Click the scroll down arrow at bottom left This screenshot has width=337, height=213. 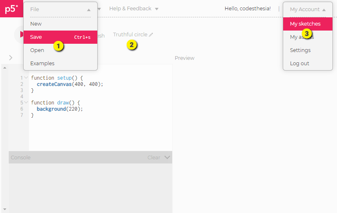click(x=4, y=209)
